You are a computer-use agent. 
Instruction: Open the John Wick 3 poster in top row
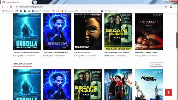pos(57,32)
